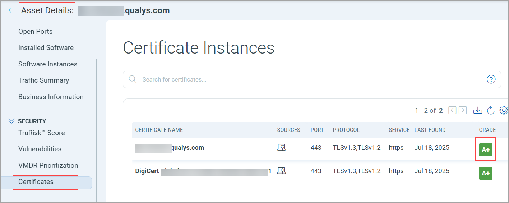Open TruRisk Score section
Viewport: 509px width, 203px height.
[x=42, y=133]
